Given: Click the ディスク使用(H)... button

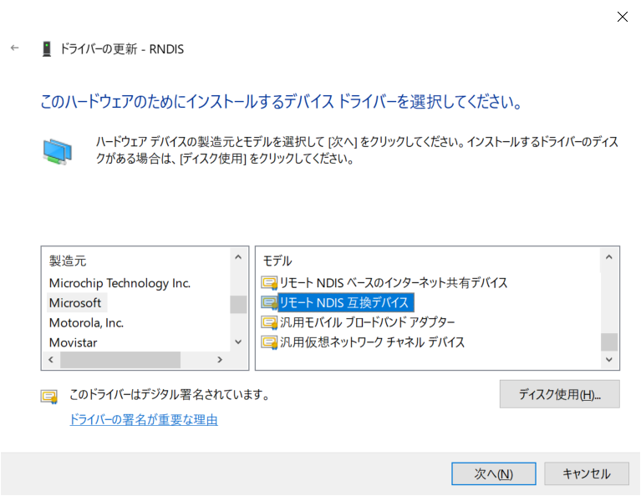Looking at the screenshot, I should pyautogui.click(x=559, y=394).
